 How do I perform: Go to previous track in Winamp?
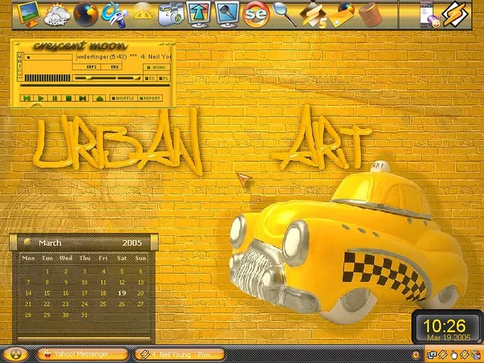(x=27, y=98)
